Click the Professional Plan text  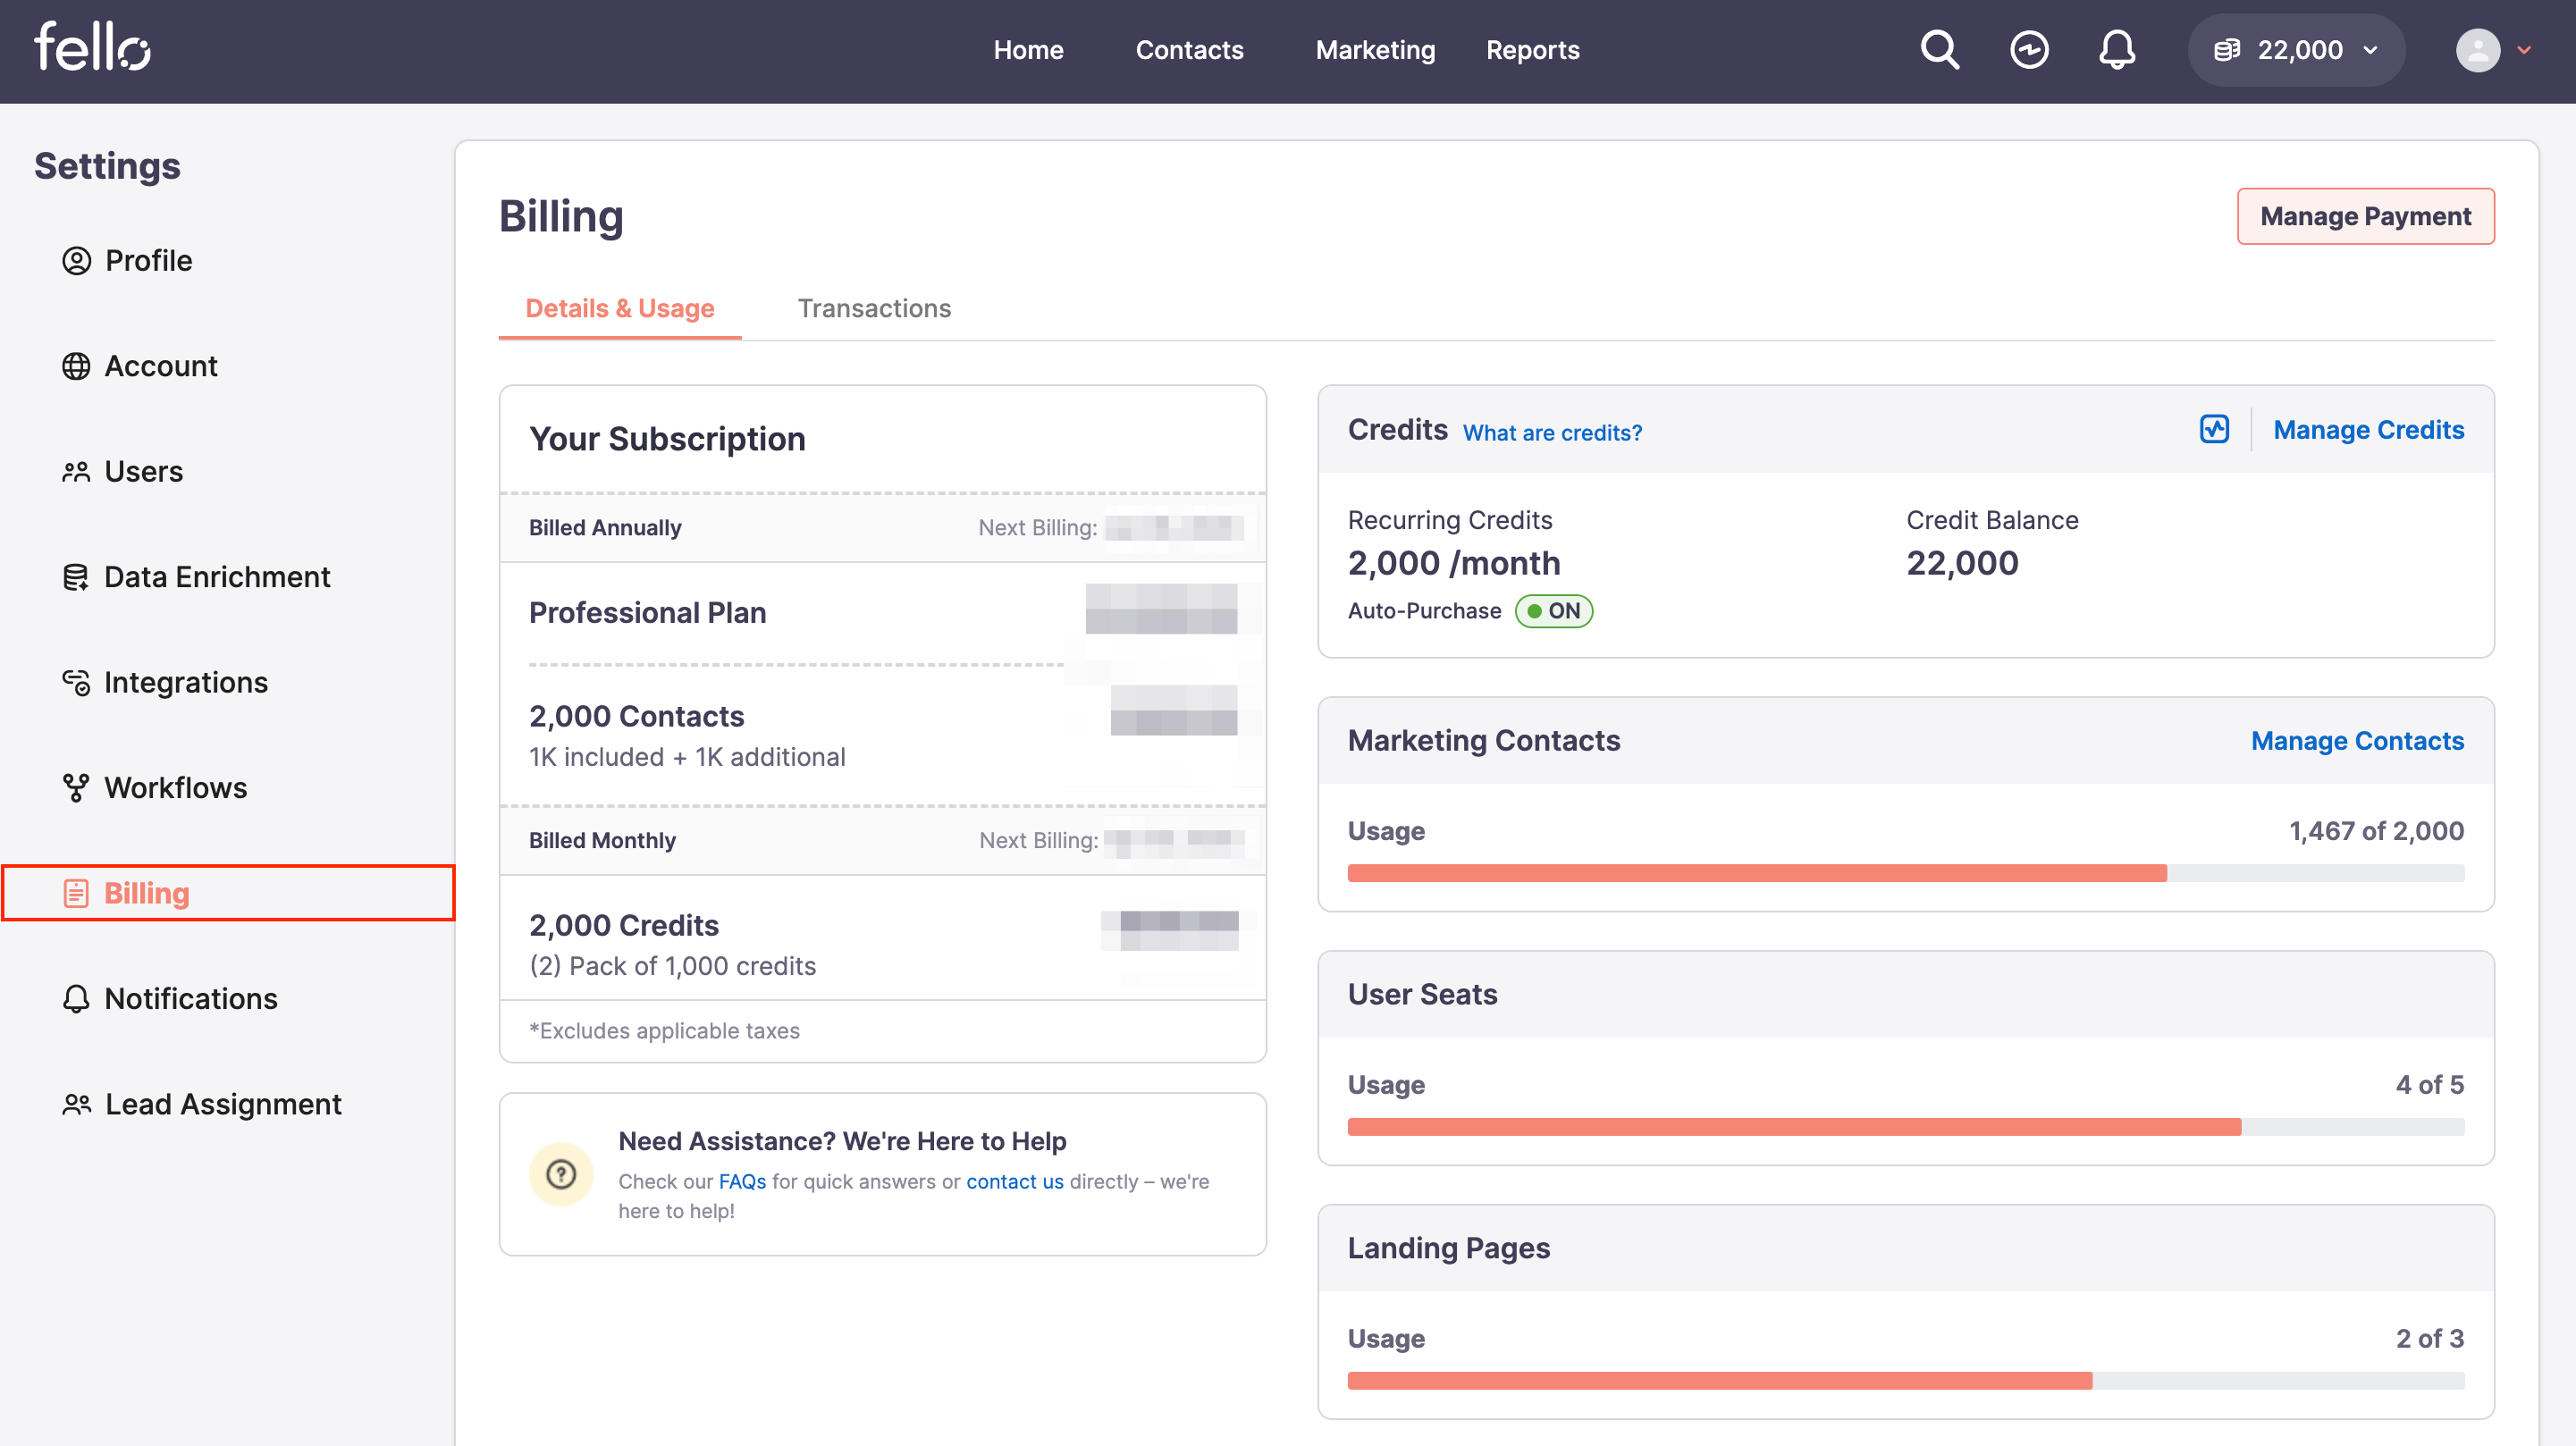(648, 612)
